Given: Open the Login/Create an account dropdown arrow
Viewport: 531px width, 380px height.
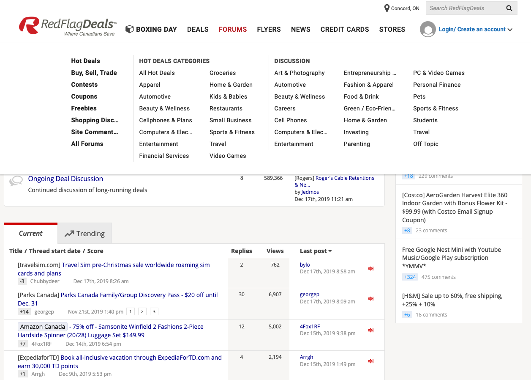Looking at the screenshot, I should pyautogui.click(x=510, y=30).
